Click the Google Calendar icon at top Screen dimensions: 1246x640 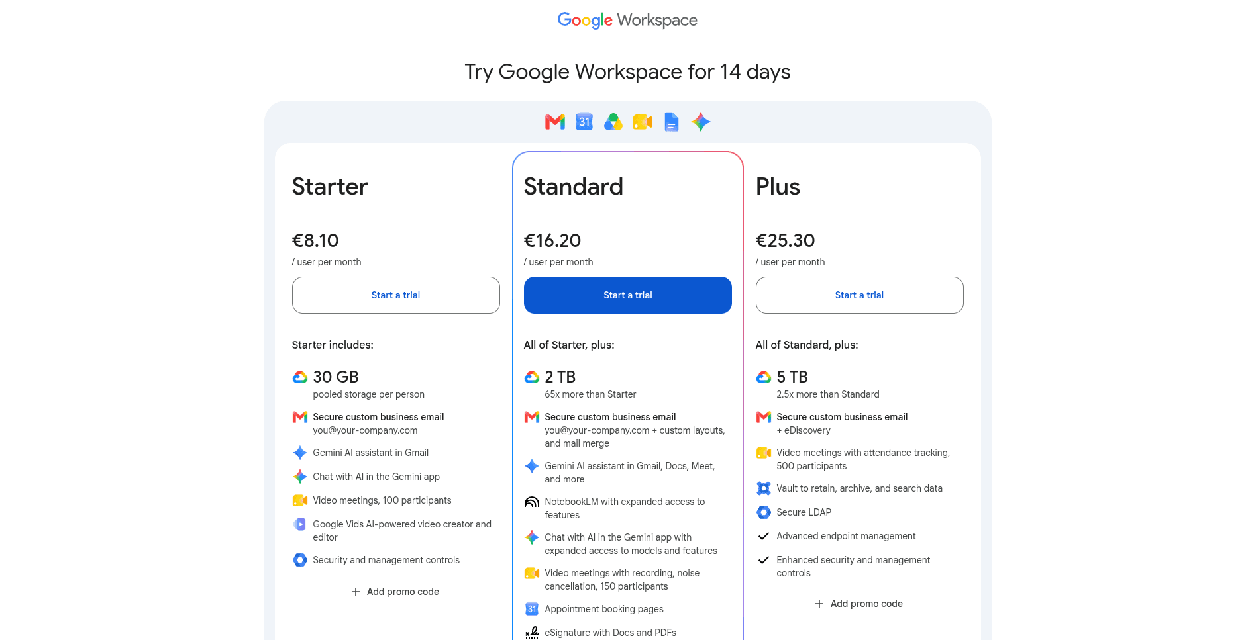tap(584, 121)
